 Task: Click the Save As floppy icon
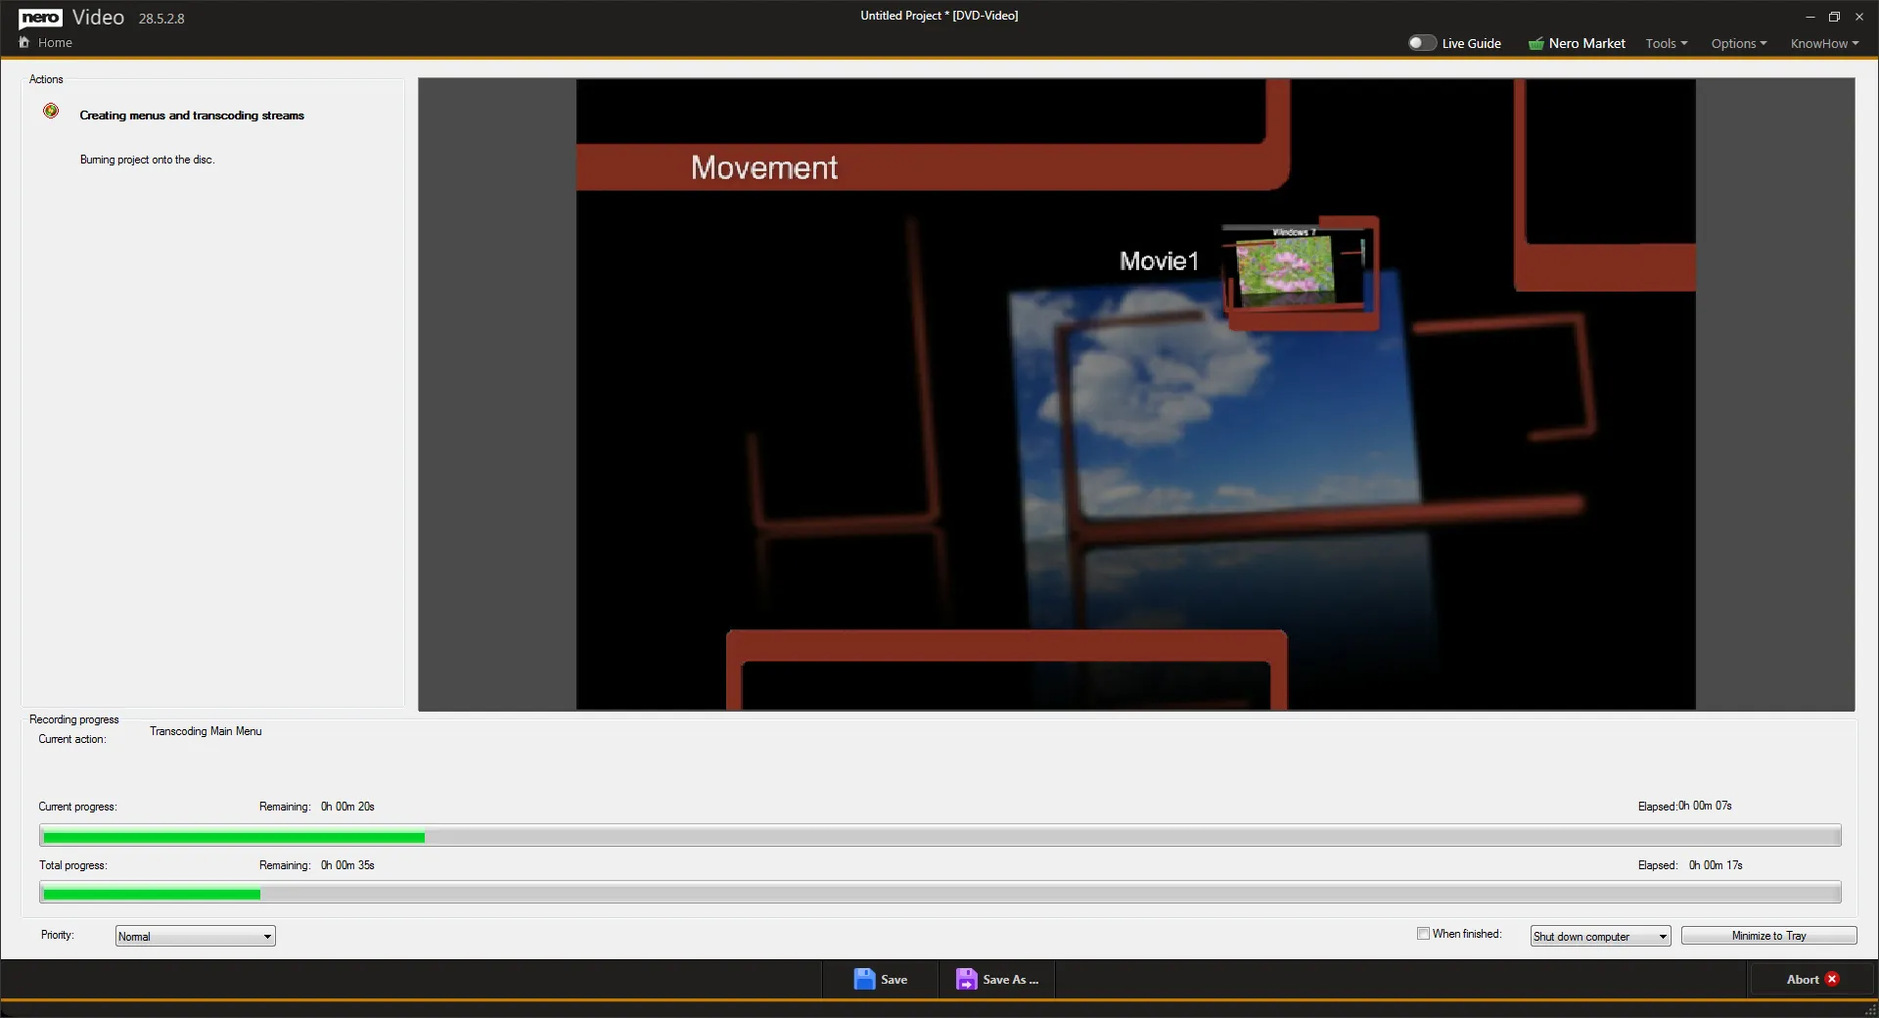pos(967,979)
